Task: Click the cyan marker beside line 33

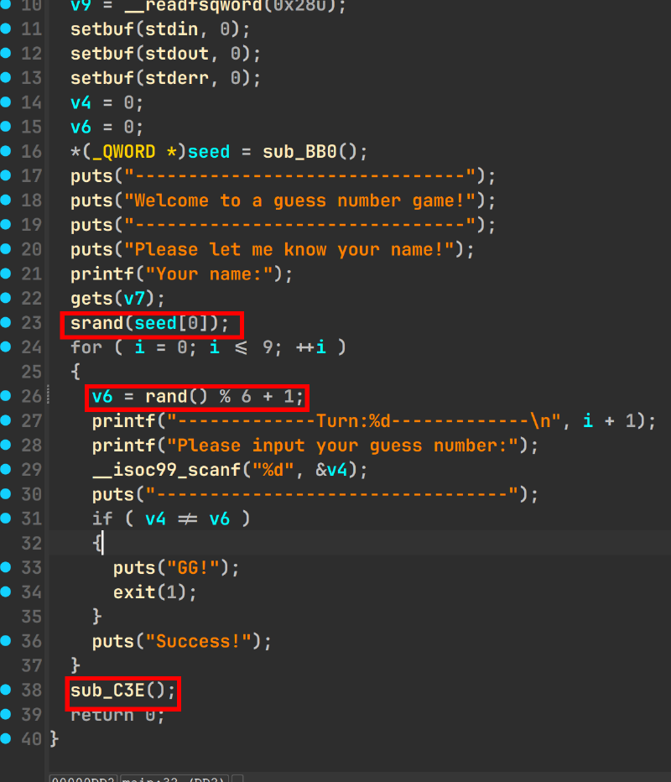Action: [7, 567]
